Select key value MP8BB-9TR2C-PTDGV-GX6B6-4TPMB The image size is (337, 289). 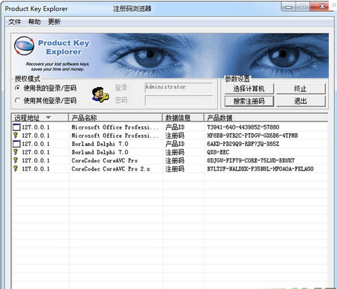click(x=252, y=136)
